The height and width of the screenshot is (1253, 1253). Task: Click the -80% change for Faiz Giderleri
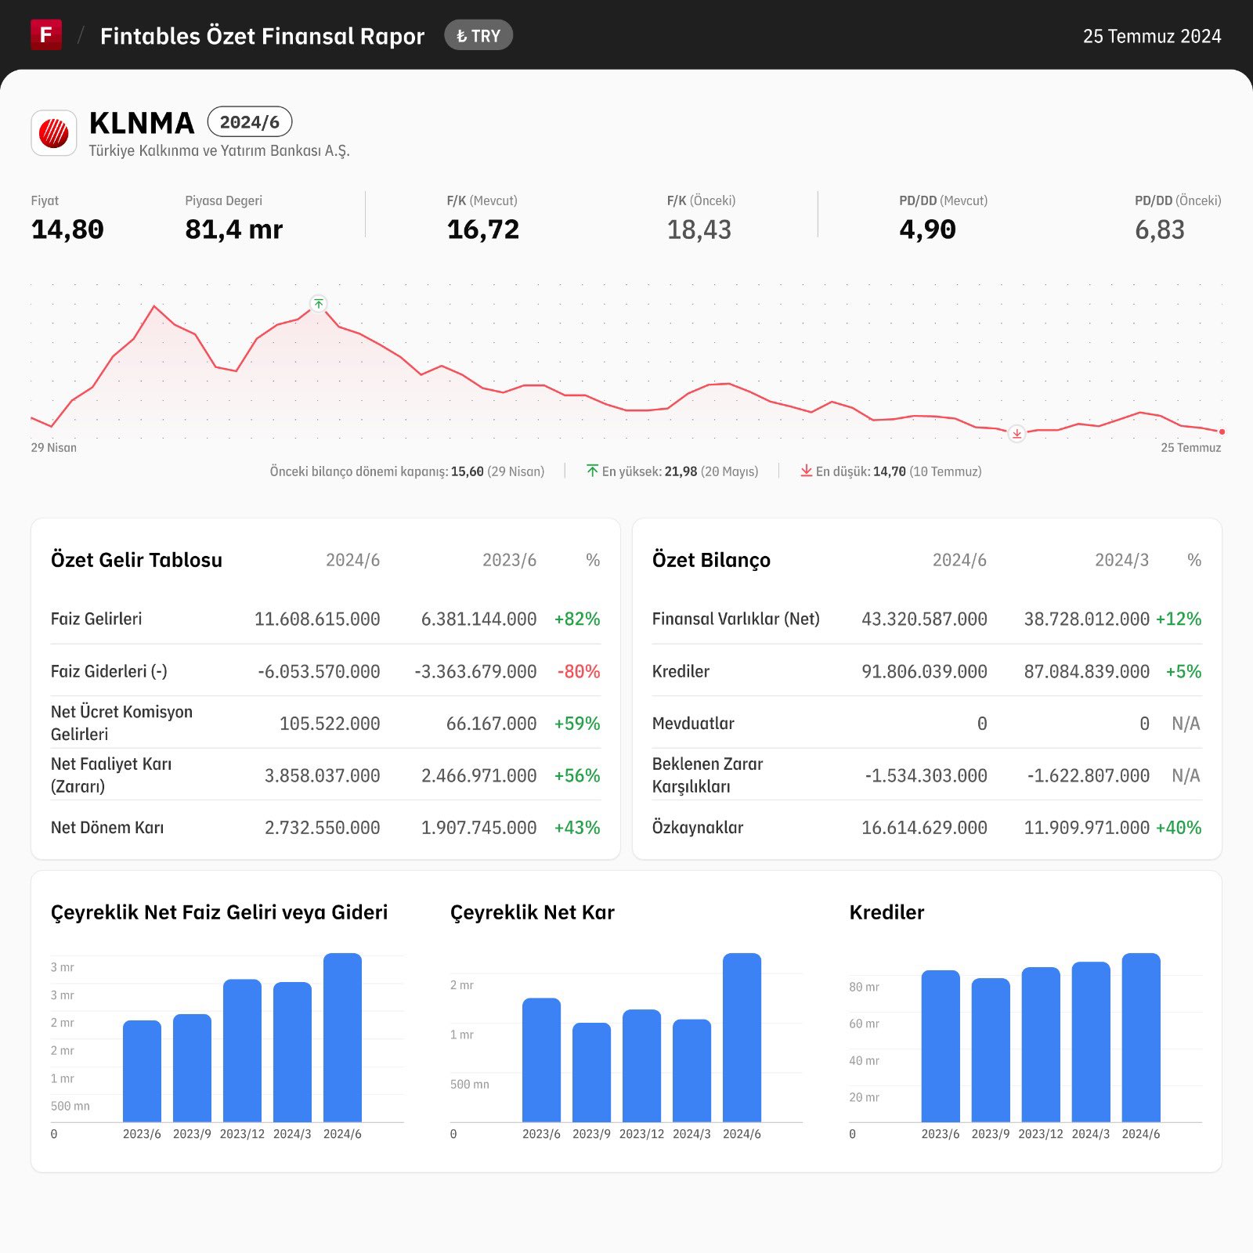click(x=579, y=671)
